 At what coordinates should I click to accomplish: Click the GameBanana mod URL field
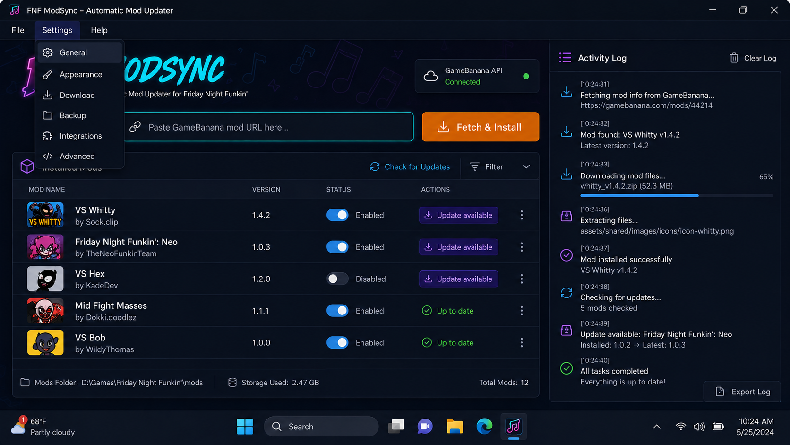coord(269,127)
